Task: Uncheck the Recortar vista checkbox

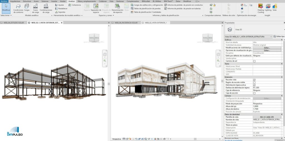Action: click(254, 80)
